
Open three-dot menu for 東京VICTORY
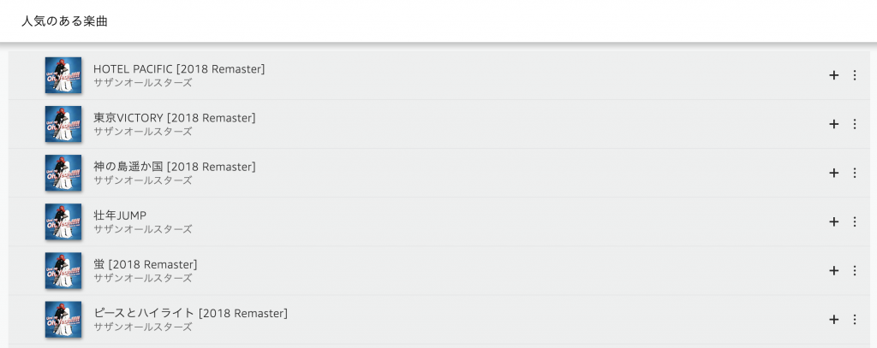854,124
